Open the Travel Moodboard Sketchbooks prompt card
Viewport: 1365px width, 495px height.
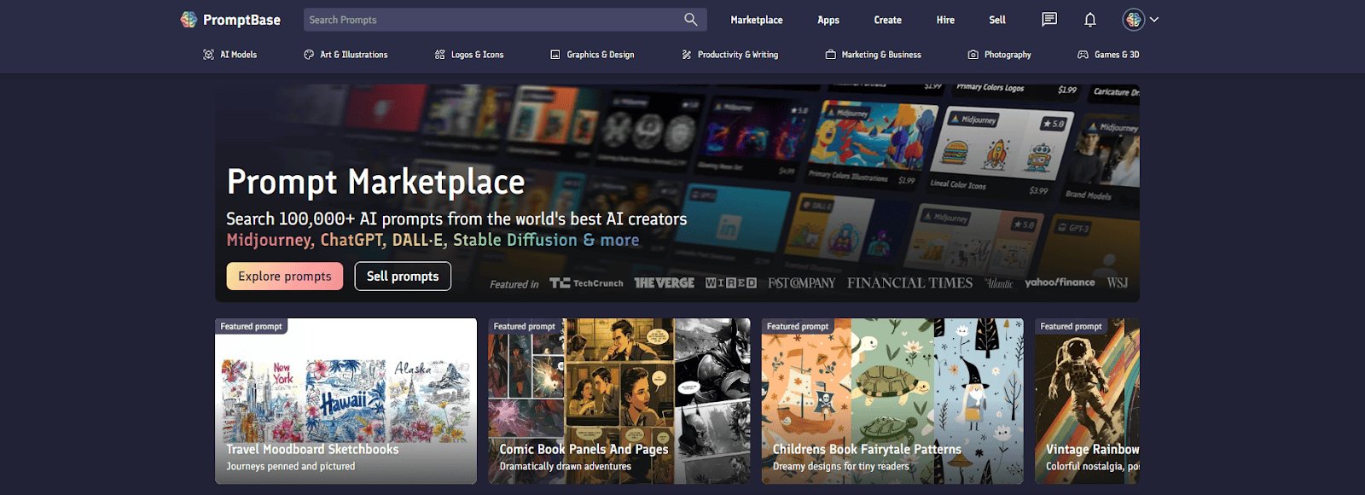[346, 401]
